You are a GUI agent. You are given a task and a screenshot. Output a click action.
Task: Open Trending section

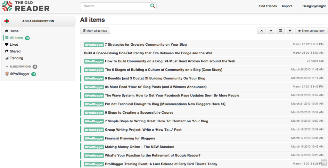point(17,58)
